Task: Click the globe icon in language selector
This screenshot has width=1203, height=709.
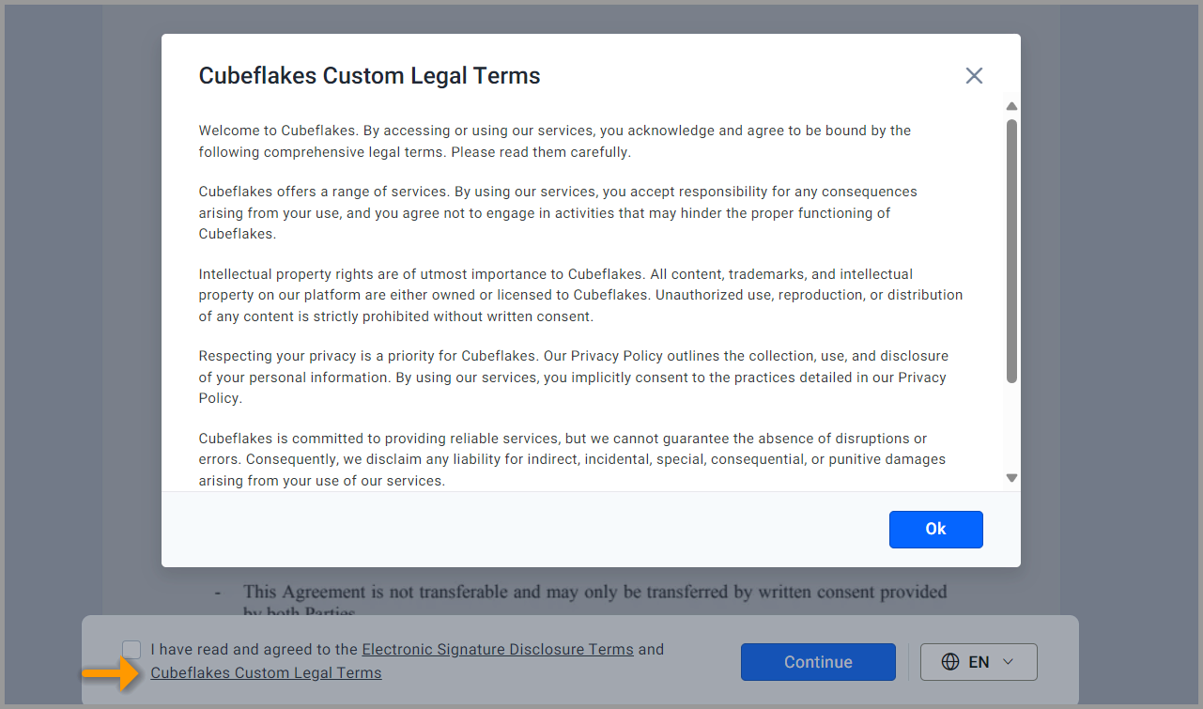Action: [949, 662]
